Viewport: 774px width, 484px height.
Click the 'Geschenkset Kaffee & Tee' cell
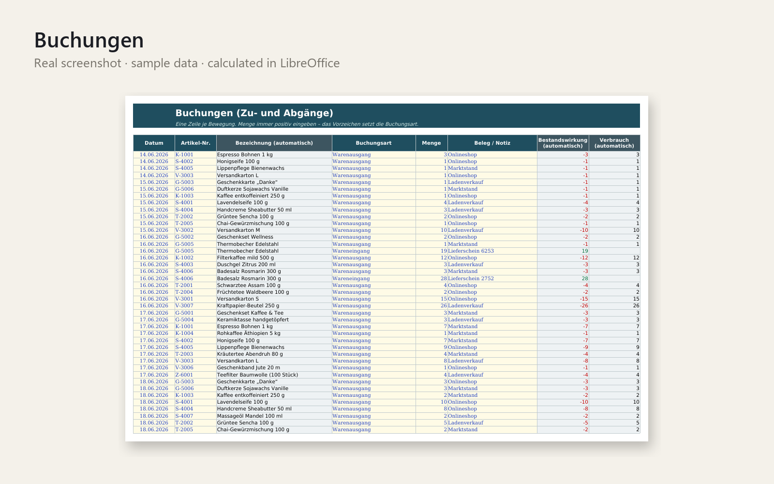(274, 313)
